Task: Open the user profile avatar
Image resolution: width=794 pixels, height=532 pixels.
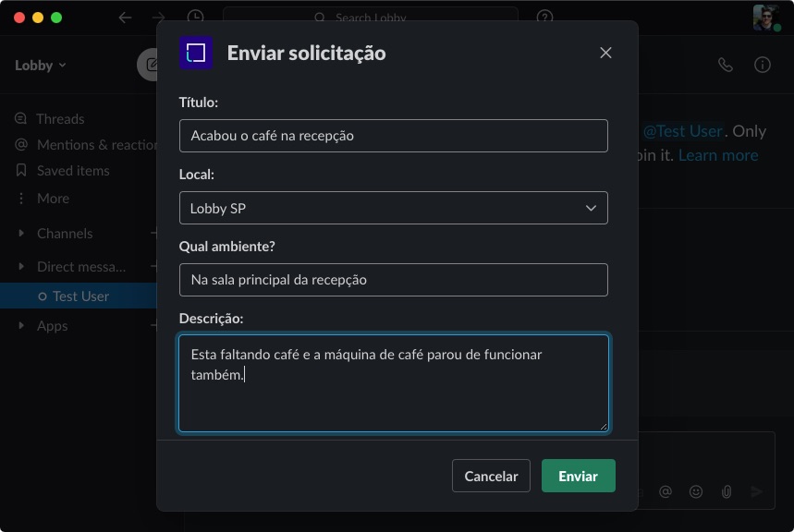Action: [x=766, y=18]
